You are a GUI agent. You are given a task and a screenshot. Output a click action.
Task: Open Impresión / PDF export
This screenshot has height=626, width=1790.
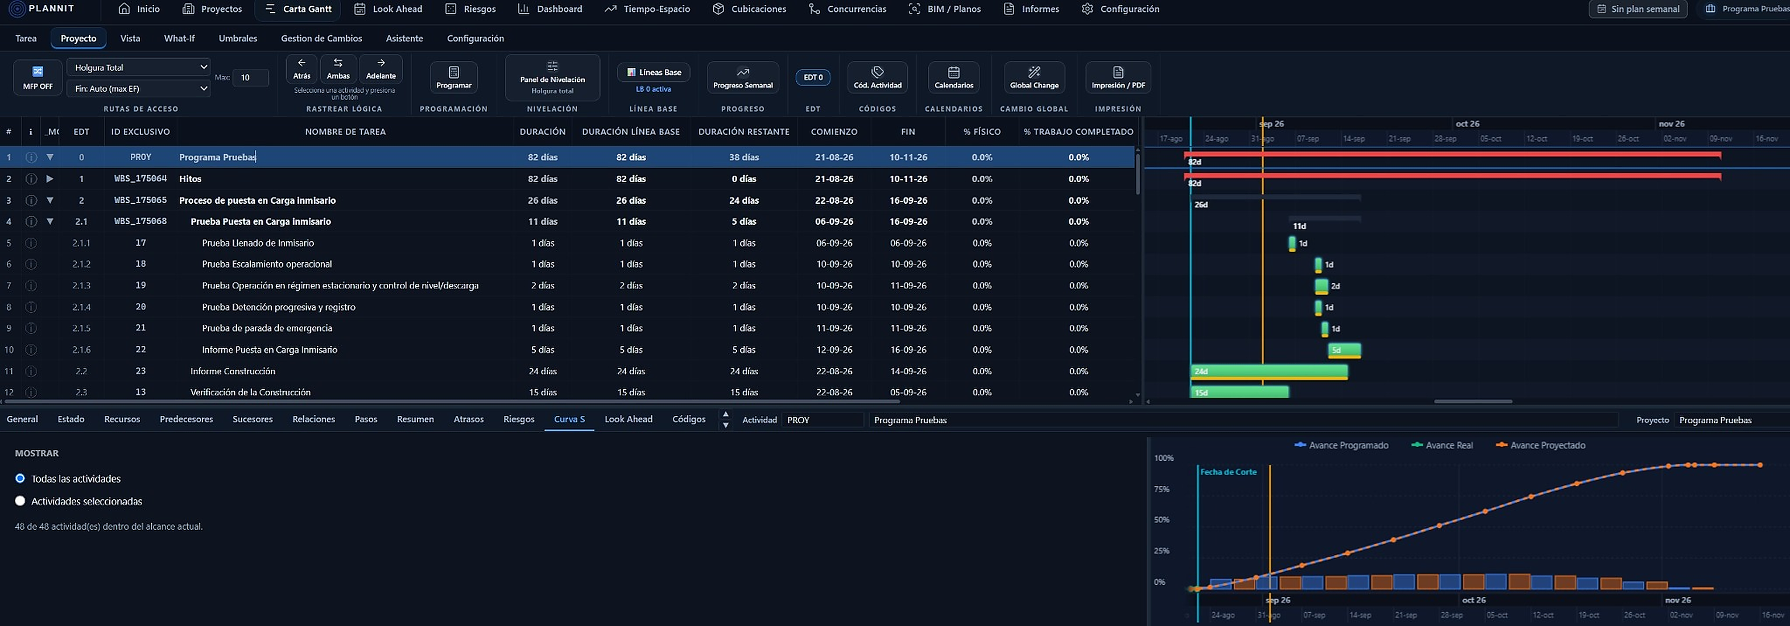(x=1118, y=77)
